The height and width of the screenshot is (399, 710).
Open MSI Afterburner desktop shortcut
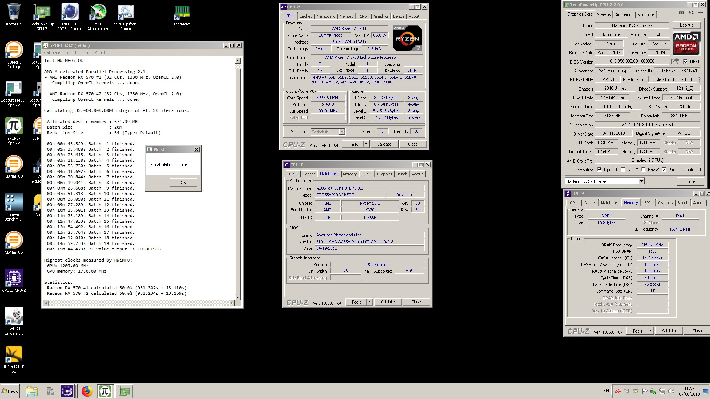tap(98, 17)
